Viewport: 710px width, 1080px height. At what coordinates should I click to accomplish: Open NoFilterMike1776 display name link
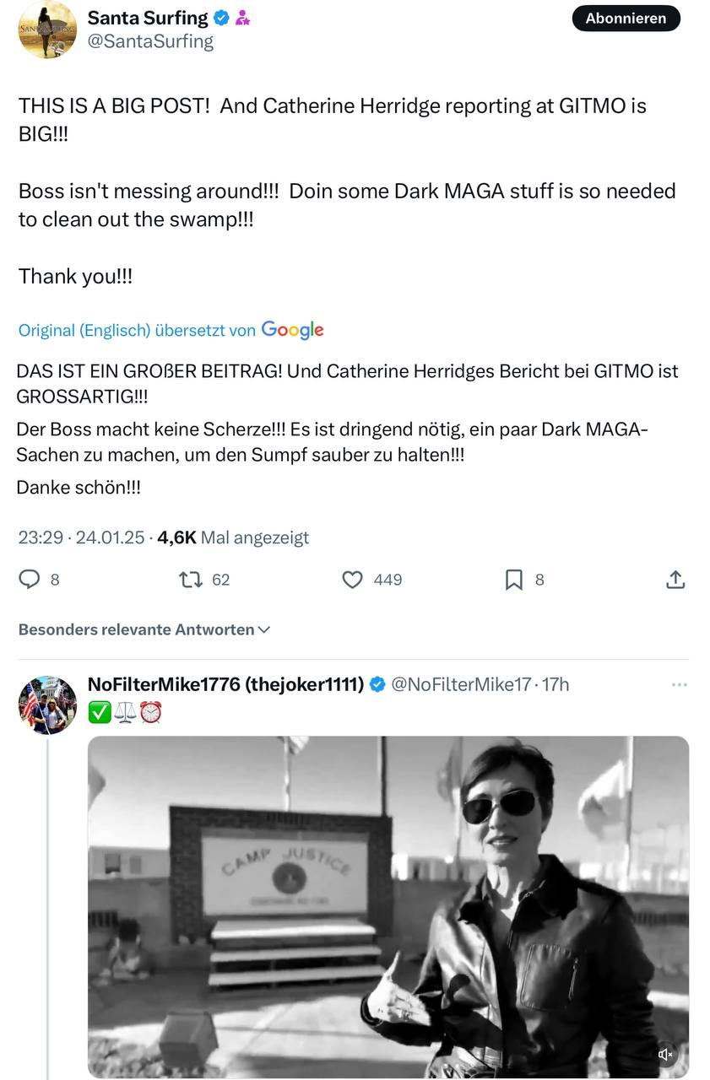[225, 684]
